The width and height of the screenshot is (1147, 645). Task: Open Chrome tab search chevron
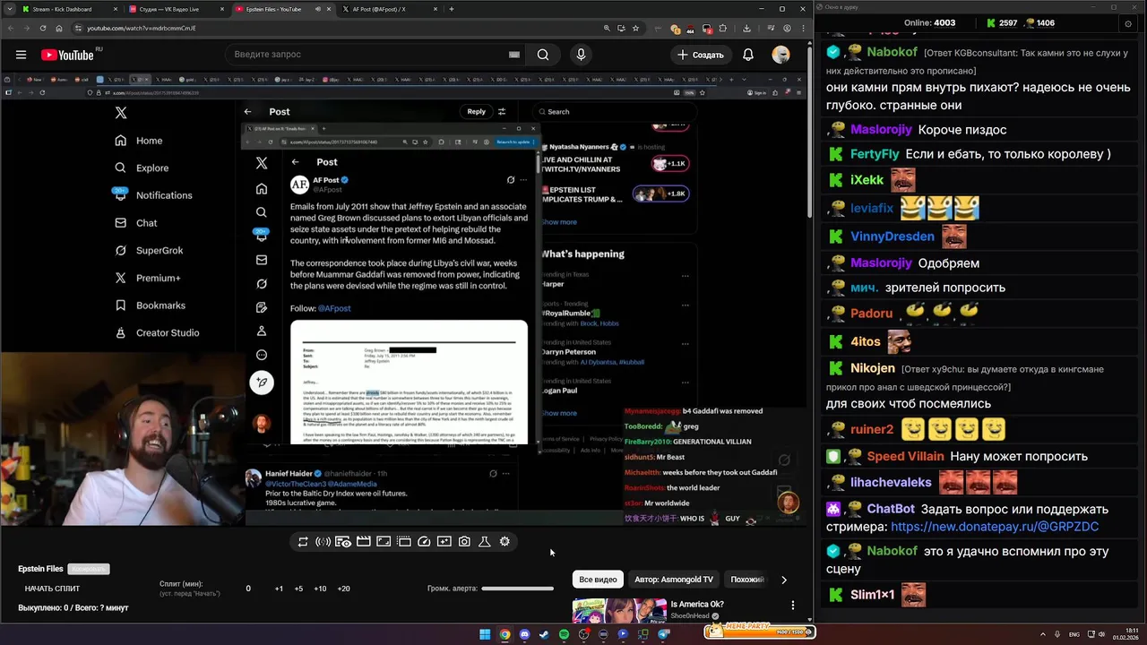coord(8,9)
